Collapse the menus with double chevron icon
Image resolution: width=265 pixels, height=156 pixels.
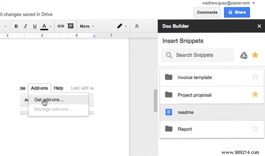click(137, 26)
